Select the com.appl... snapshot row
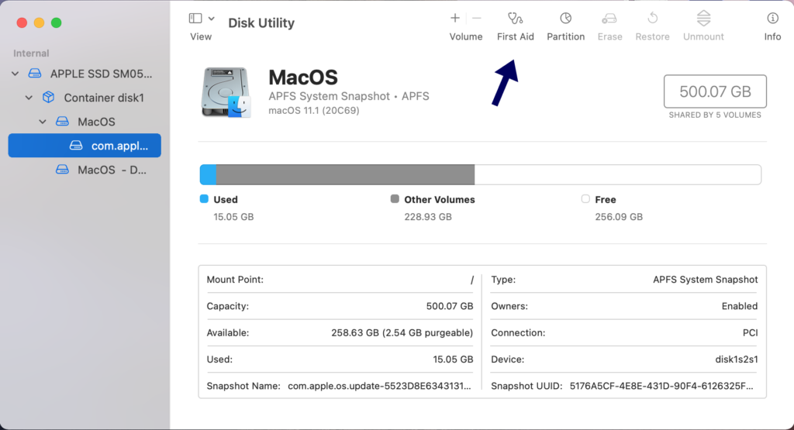Viewport: 794px width, 430px height. point(85,146)
